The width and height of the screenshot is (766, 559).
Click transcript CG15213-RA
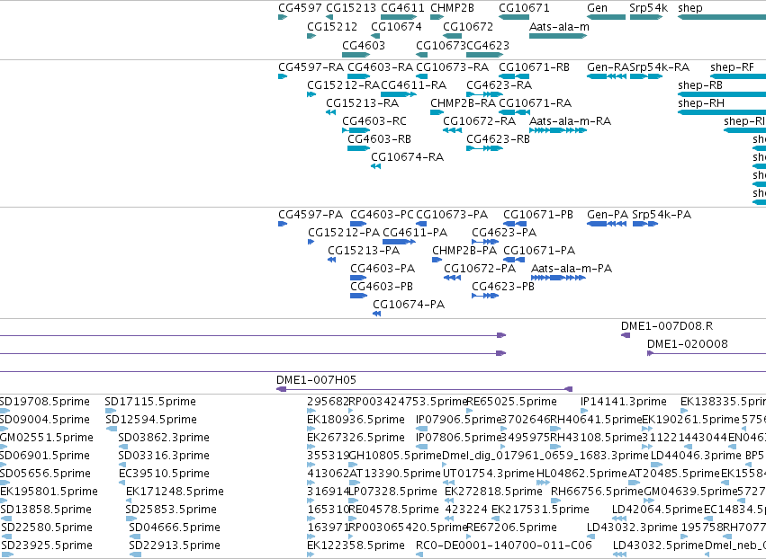click(x=362, y=103)
